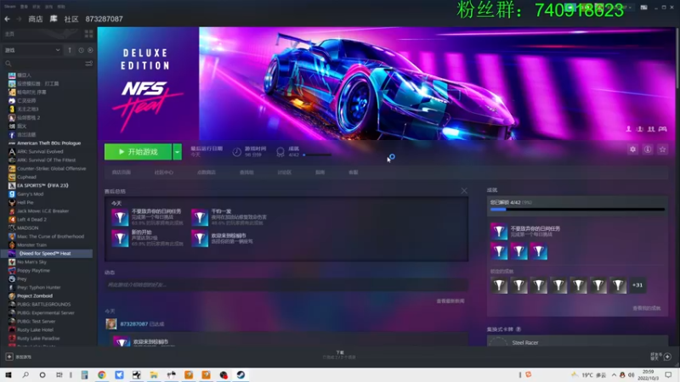Switch to the 库 library tab

(54, 19)
